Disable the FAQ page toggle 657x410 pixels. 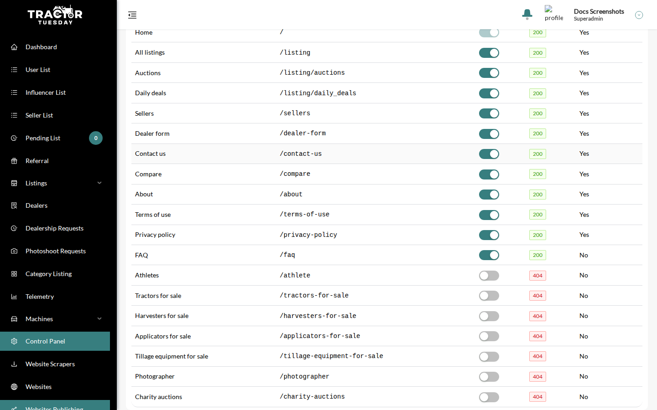(489, 255)
